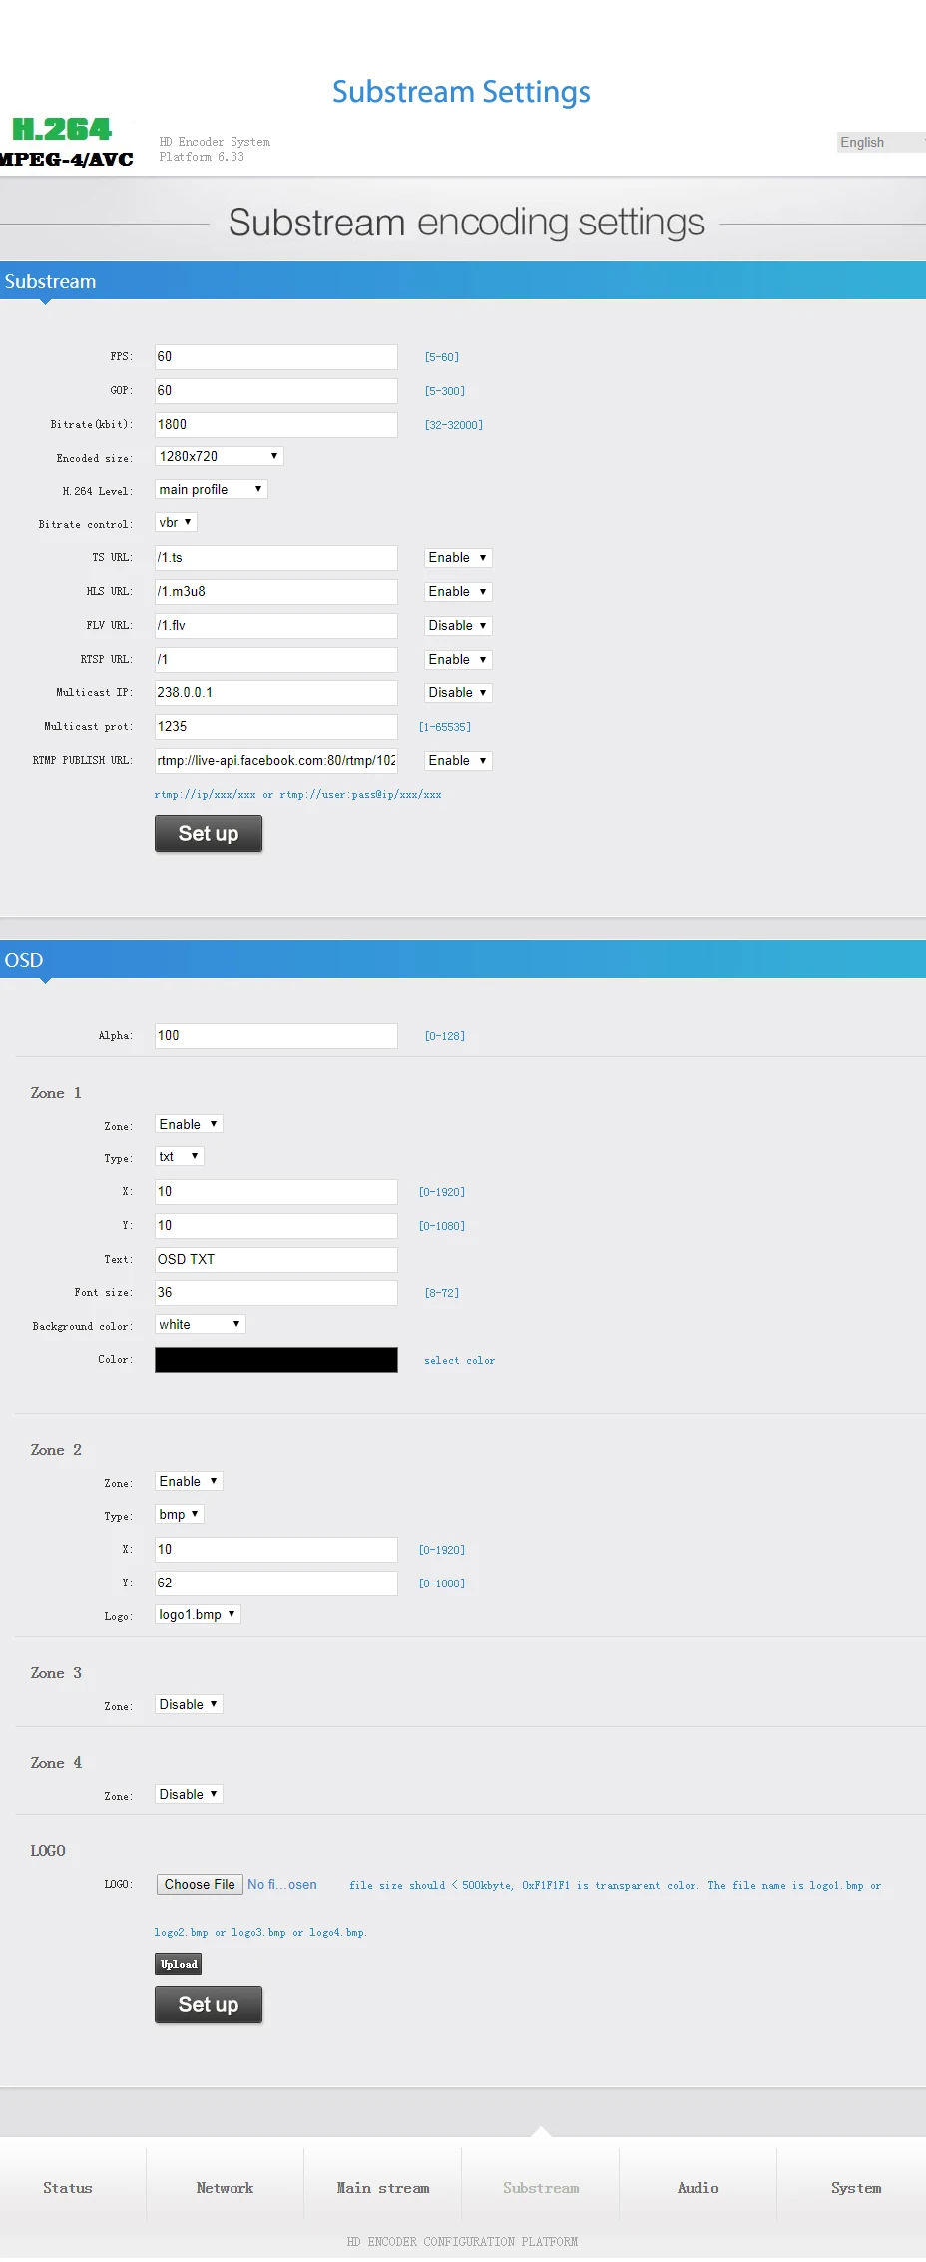926x2262 pixels.
Task: Go to the Audio tab
Action: [698, 2188]
